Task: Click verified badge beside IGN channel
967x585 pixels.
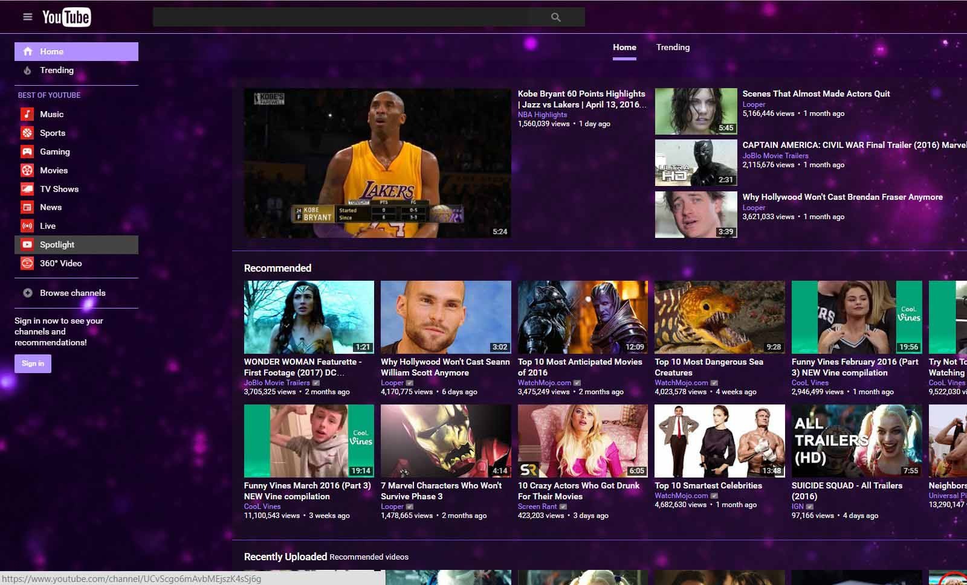Action: coord(810,507)
